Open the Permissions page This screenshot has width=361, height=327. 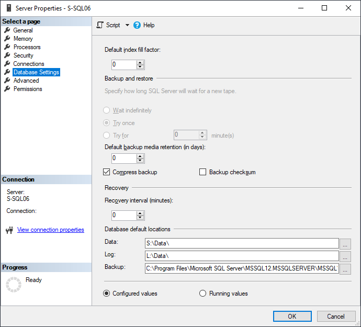coord(28,89)
